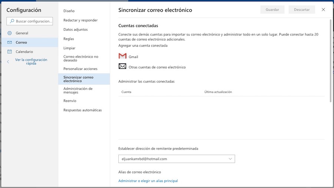Click the back chevron beside quick settings

coord(8,62)
